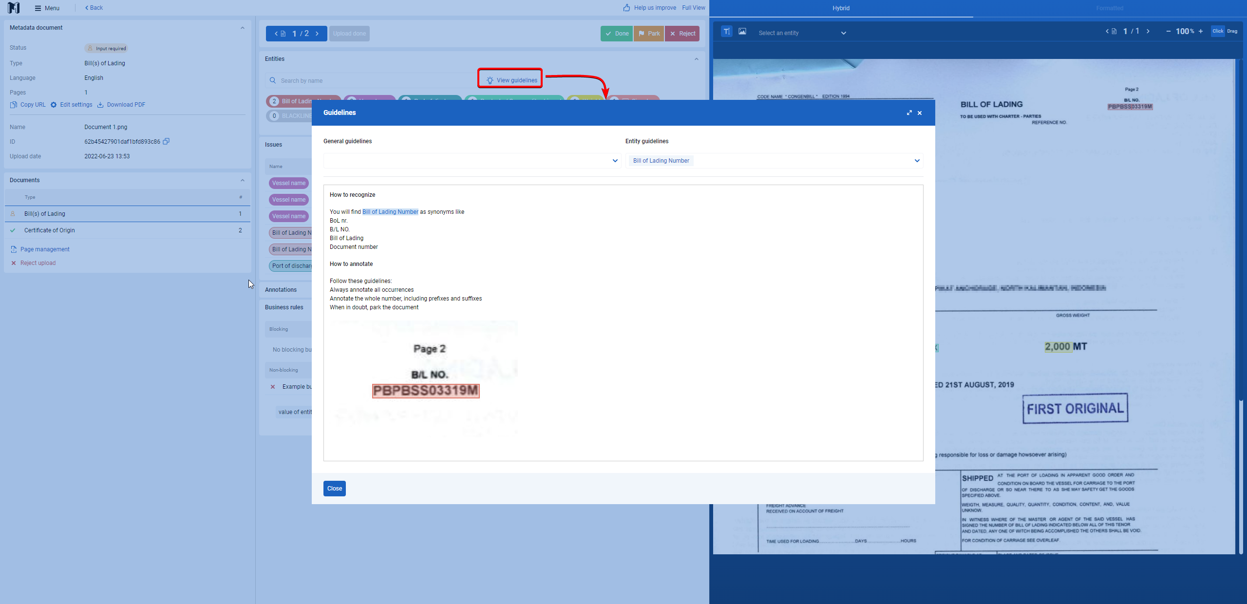The height and width of the screenshot is (604, 1247).
Task: Click the Close button in Guidelines
Action: 335,489
